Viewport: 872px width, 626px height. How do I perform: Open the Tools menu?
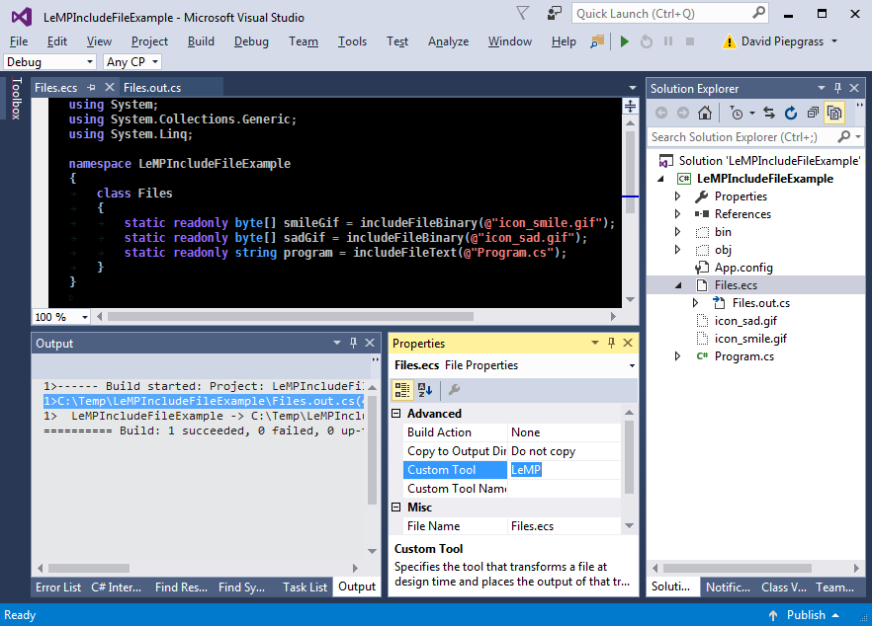point(352,41)
